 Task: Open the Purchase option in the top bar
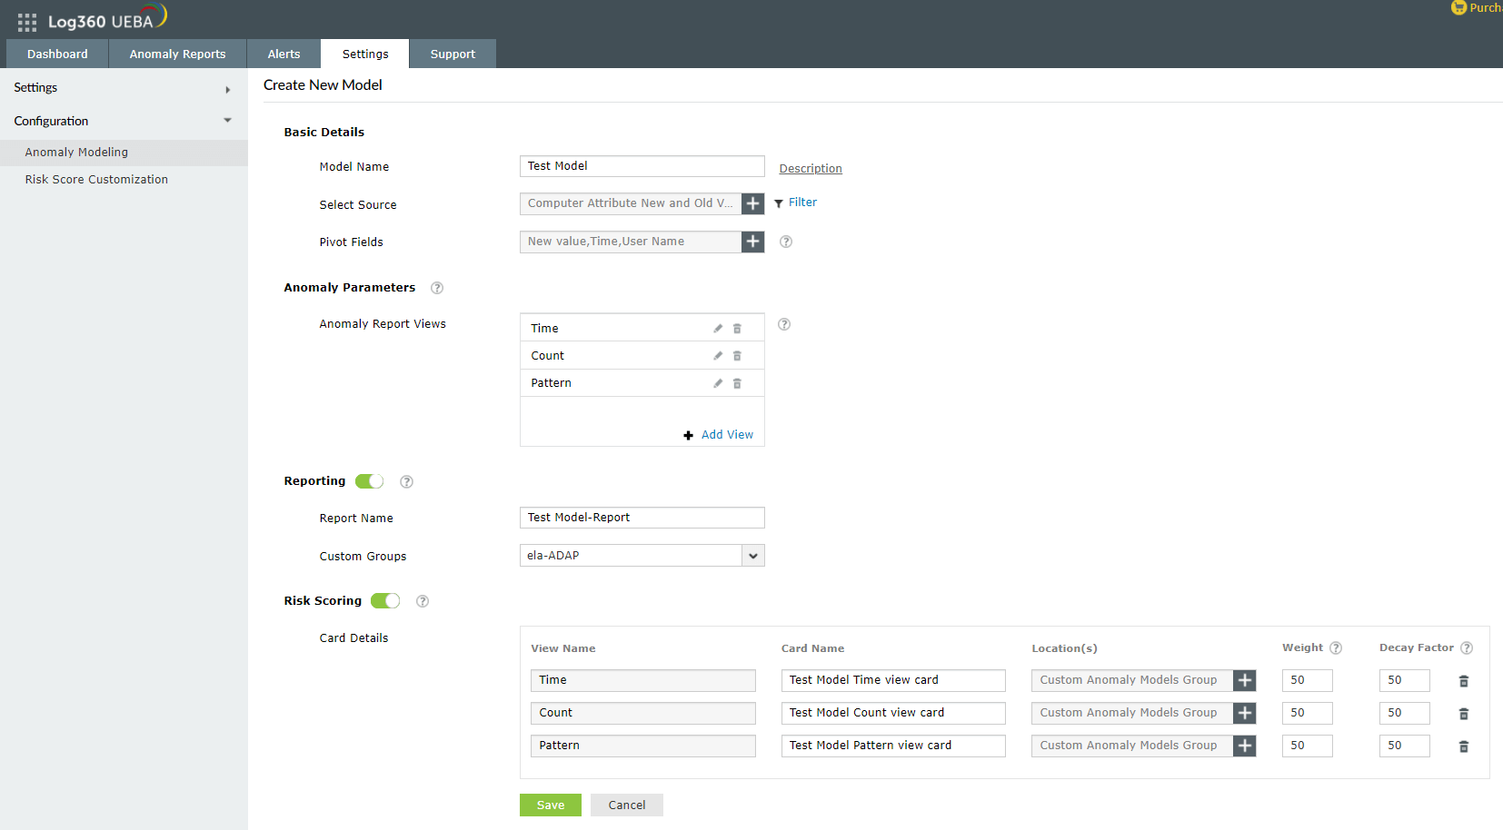coord(1480,8)
